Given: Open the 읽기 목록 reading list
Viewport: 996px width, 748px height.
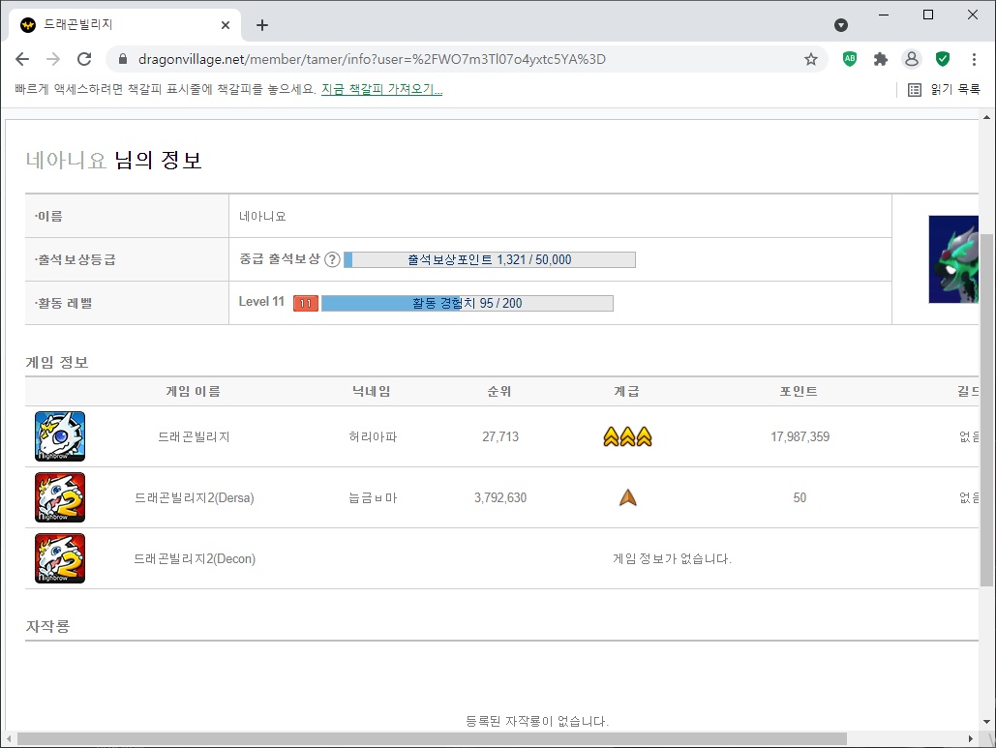Looking at the screenshot, I should [944, 90].
